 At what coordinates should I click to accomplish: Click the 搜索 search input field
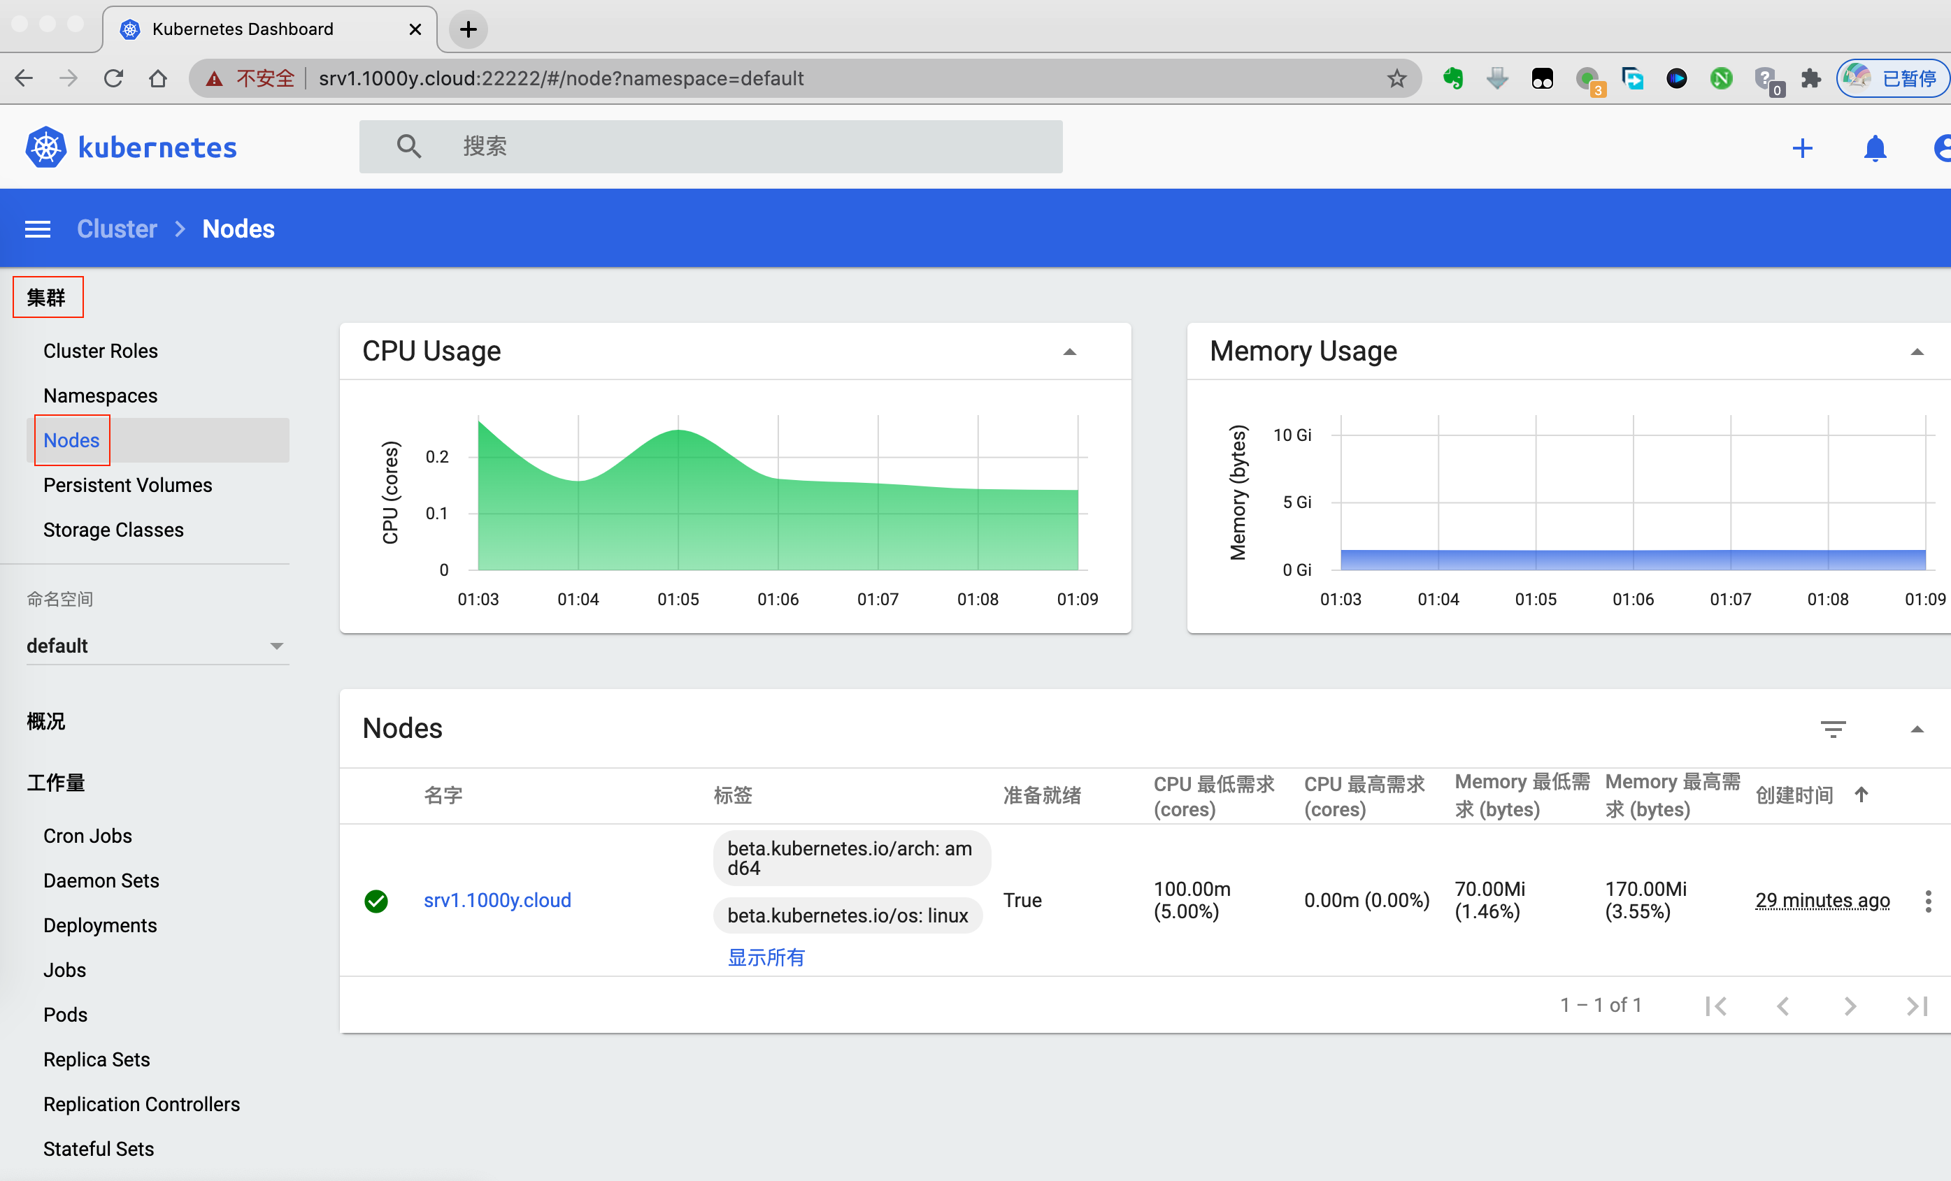[x=710, y=146]
